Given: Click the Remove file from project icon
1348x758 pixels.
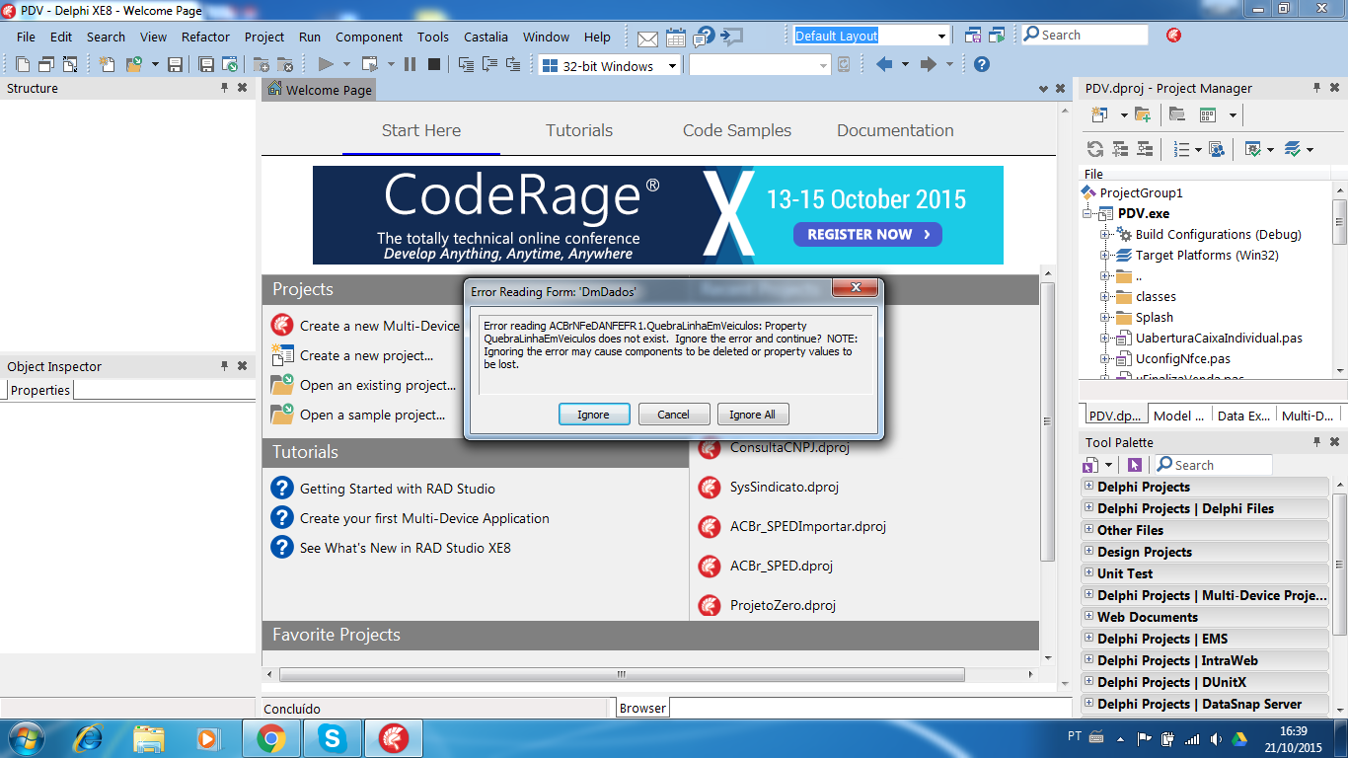Looking at the screenshot, I should pyautogui.click(x=285, y=65).
